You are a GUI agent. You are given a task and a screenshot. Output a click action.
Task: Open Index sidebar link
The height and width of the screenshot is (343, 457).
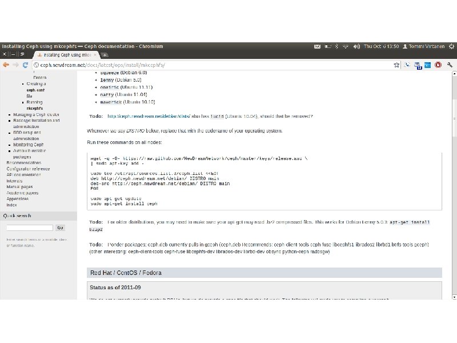coord(11,205)
